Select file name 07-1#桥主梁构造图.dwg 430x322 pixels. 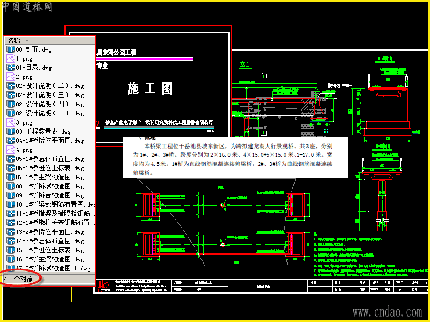50,177
